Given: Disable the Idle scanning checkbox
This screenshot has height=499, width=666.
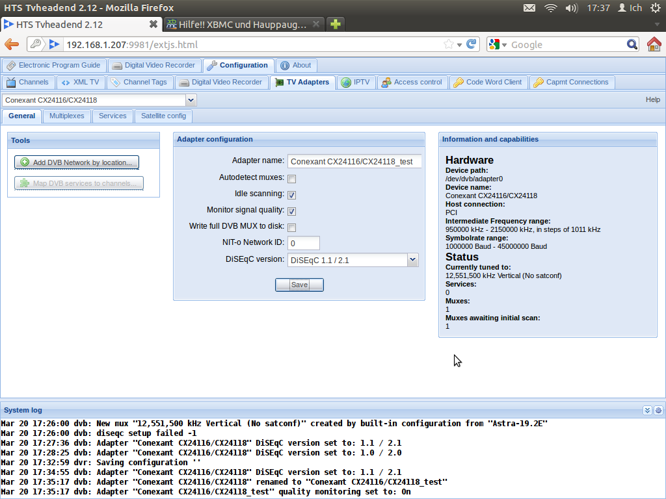Looking at the screenshot, I should click(292, 195).
